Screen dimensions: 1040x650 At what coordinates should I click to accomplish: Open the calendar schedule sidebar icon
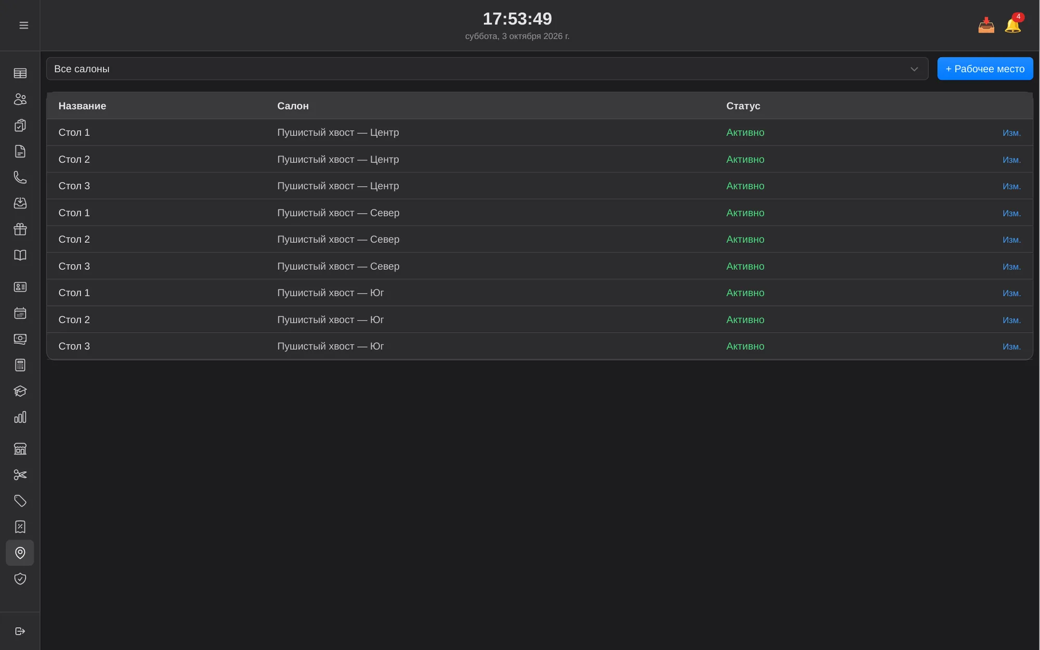point(20,313)
